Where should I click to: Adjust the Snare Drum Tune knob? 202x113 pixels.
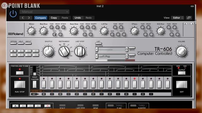82,27
